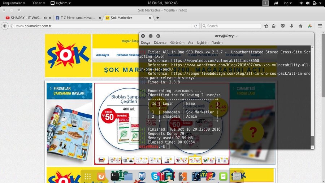Image resolution: width=325 pixels, height=183 pixels.
Task: Open Firefox hamburger menu
Action: 320,26
